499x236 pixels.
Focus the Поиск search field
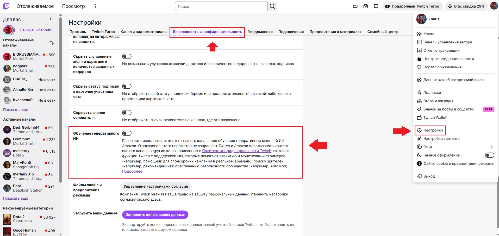pyautogui.click(x=221, y=6)
